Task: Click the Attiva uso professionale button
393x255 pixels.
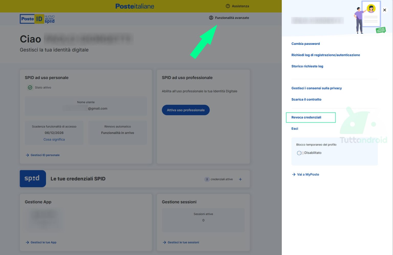Action: [186, 110]
